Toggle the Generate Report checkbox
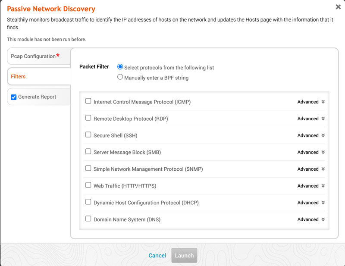Viewport: 345px width, 266px height. pyautogui.click(x=14, y=97)
